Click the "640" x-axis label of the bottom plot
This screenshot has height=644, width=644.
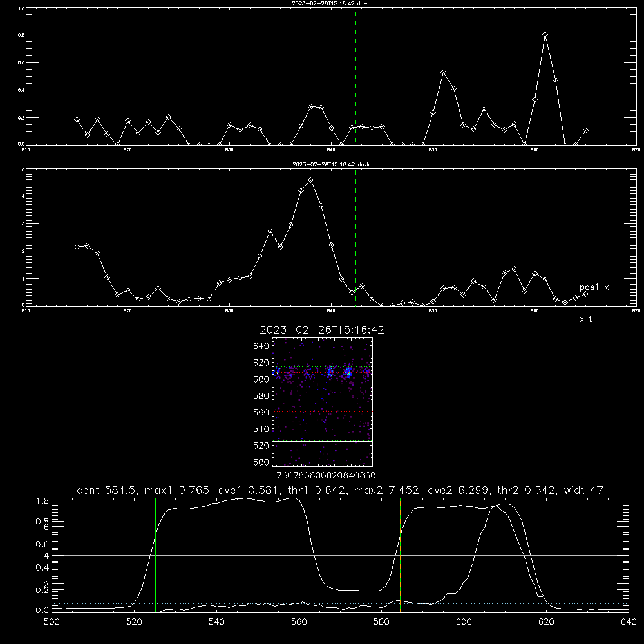click(x=629, y=622)
